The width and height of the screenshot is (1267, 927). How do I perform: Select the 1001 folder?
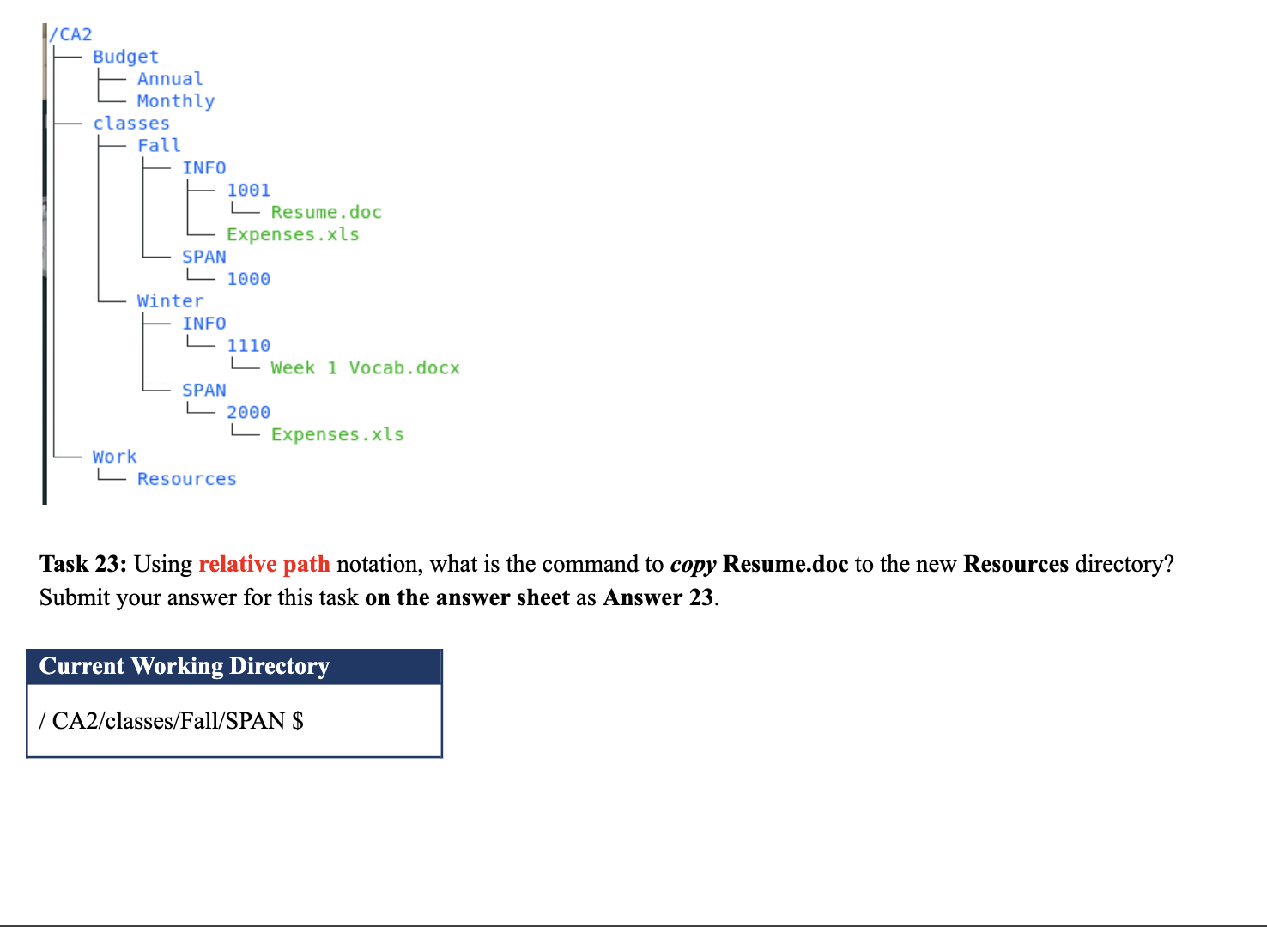pos(249,190)
